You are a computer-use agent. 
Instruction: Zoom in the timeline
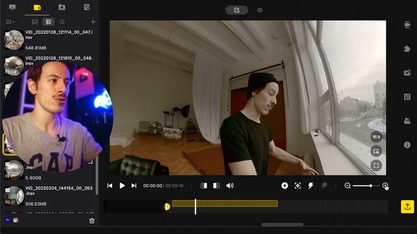point(385,186)
